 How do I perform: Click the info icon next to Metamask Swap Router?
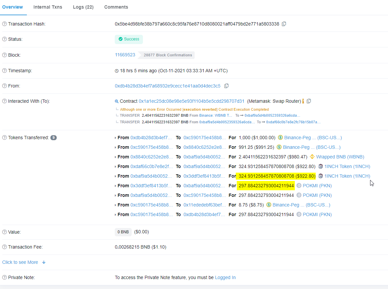coord(303,101)
